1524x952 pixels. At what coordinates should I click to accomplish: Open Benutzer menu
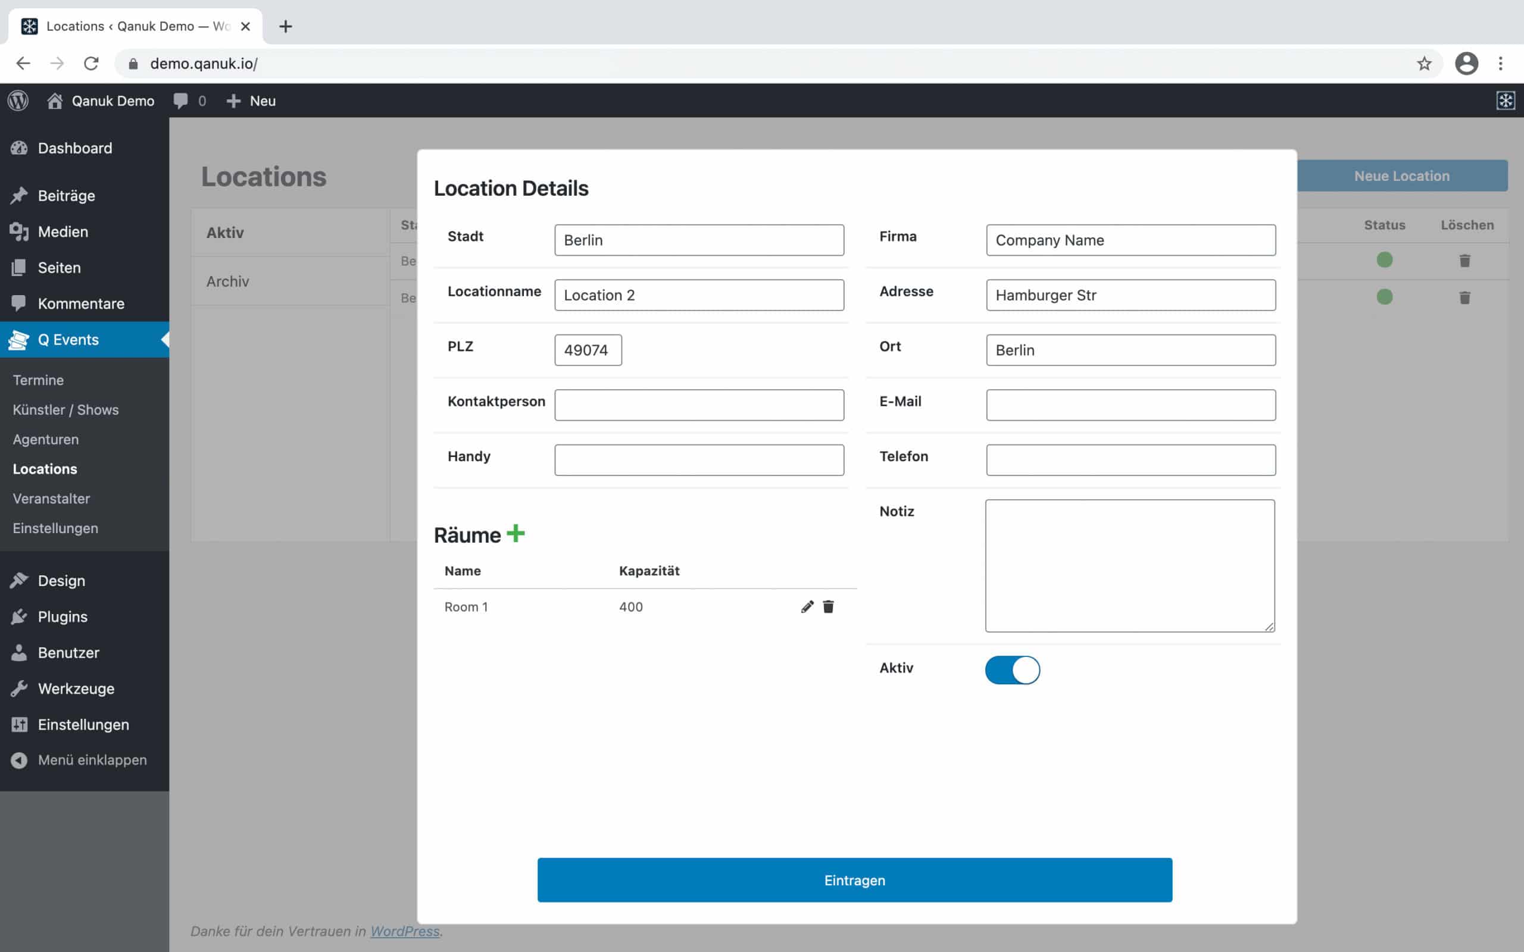[85, 652]
